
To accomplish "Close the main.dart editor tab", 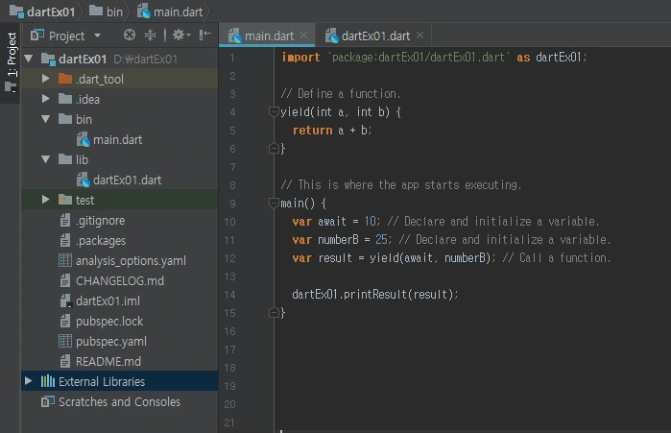I will pos(305,36).
